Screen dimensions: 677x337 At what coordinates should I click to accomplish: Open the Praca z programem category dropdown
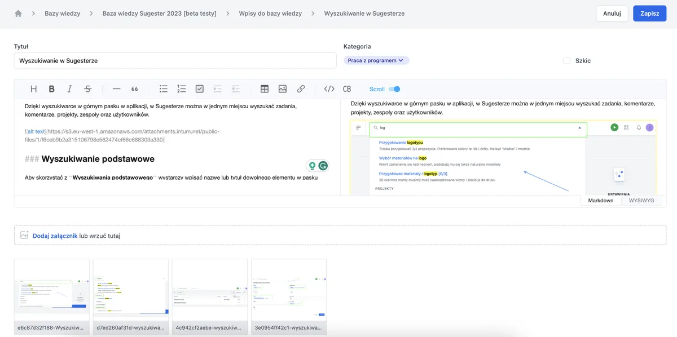click(x=376, y=60)
